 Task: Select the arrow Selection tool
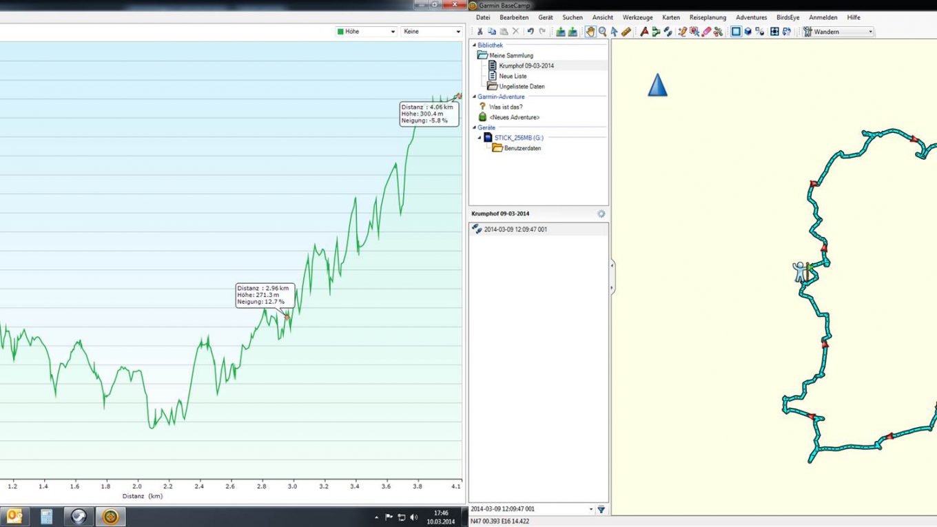[615, 32]
